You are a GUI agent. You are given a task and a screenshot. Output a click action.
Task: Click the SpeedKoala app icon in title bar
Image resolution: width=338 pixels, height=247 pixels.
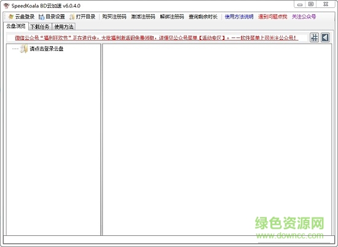point(7,6)
